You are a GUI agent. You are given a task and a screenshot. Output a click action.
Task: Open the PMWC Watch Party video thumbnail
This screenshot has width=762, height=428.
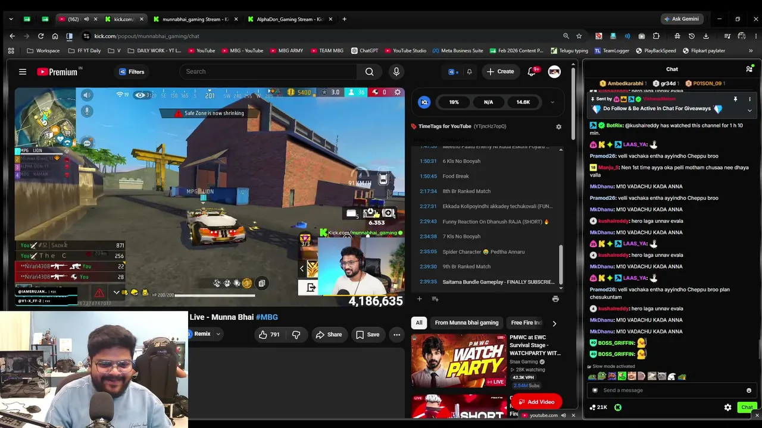click(x=458, y=360)
